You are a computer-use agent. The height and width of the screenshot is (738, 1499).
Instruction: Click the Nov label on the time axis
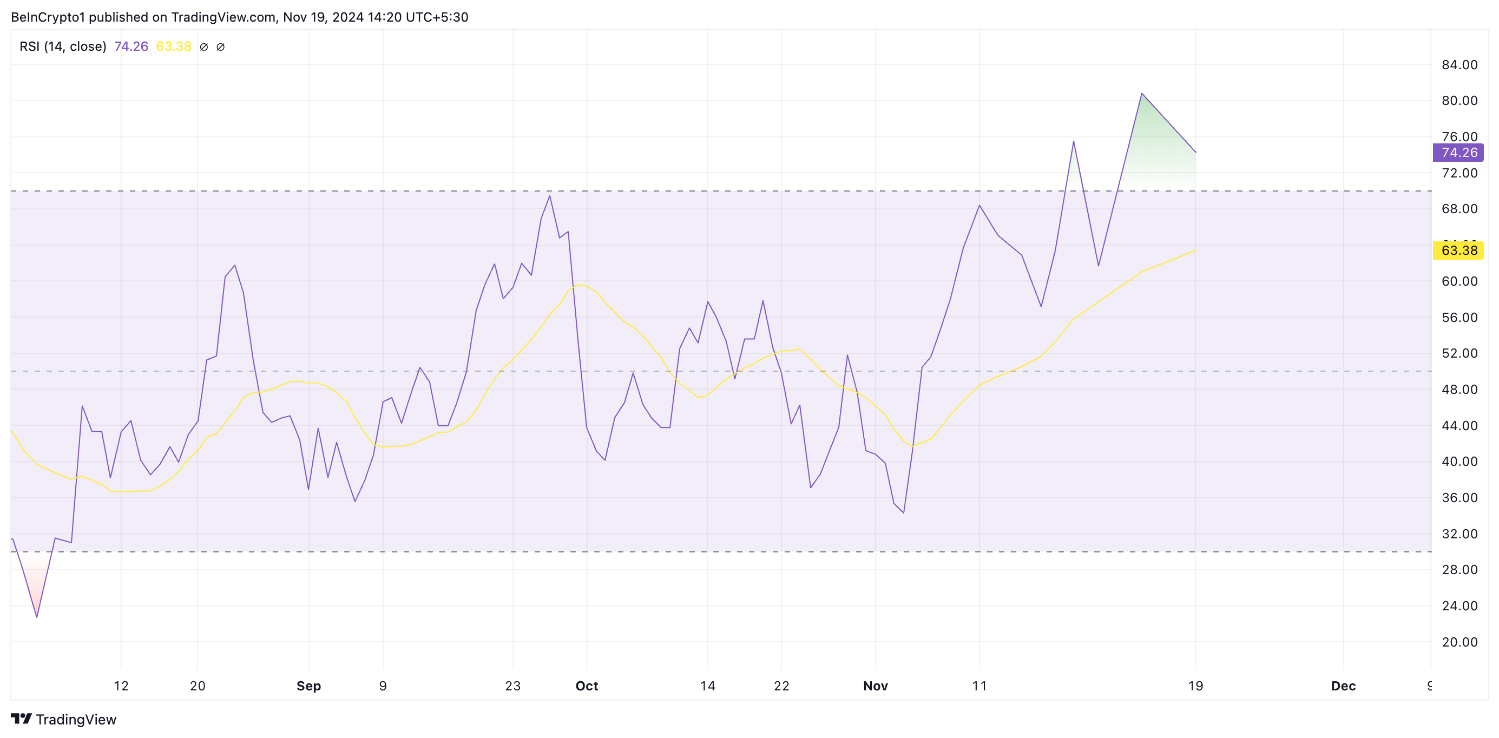[x=875, y=686]
